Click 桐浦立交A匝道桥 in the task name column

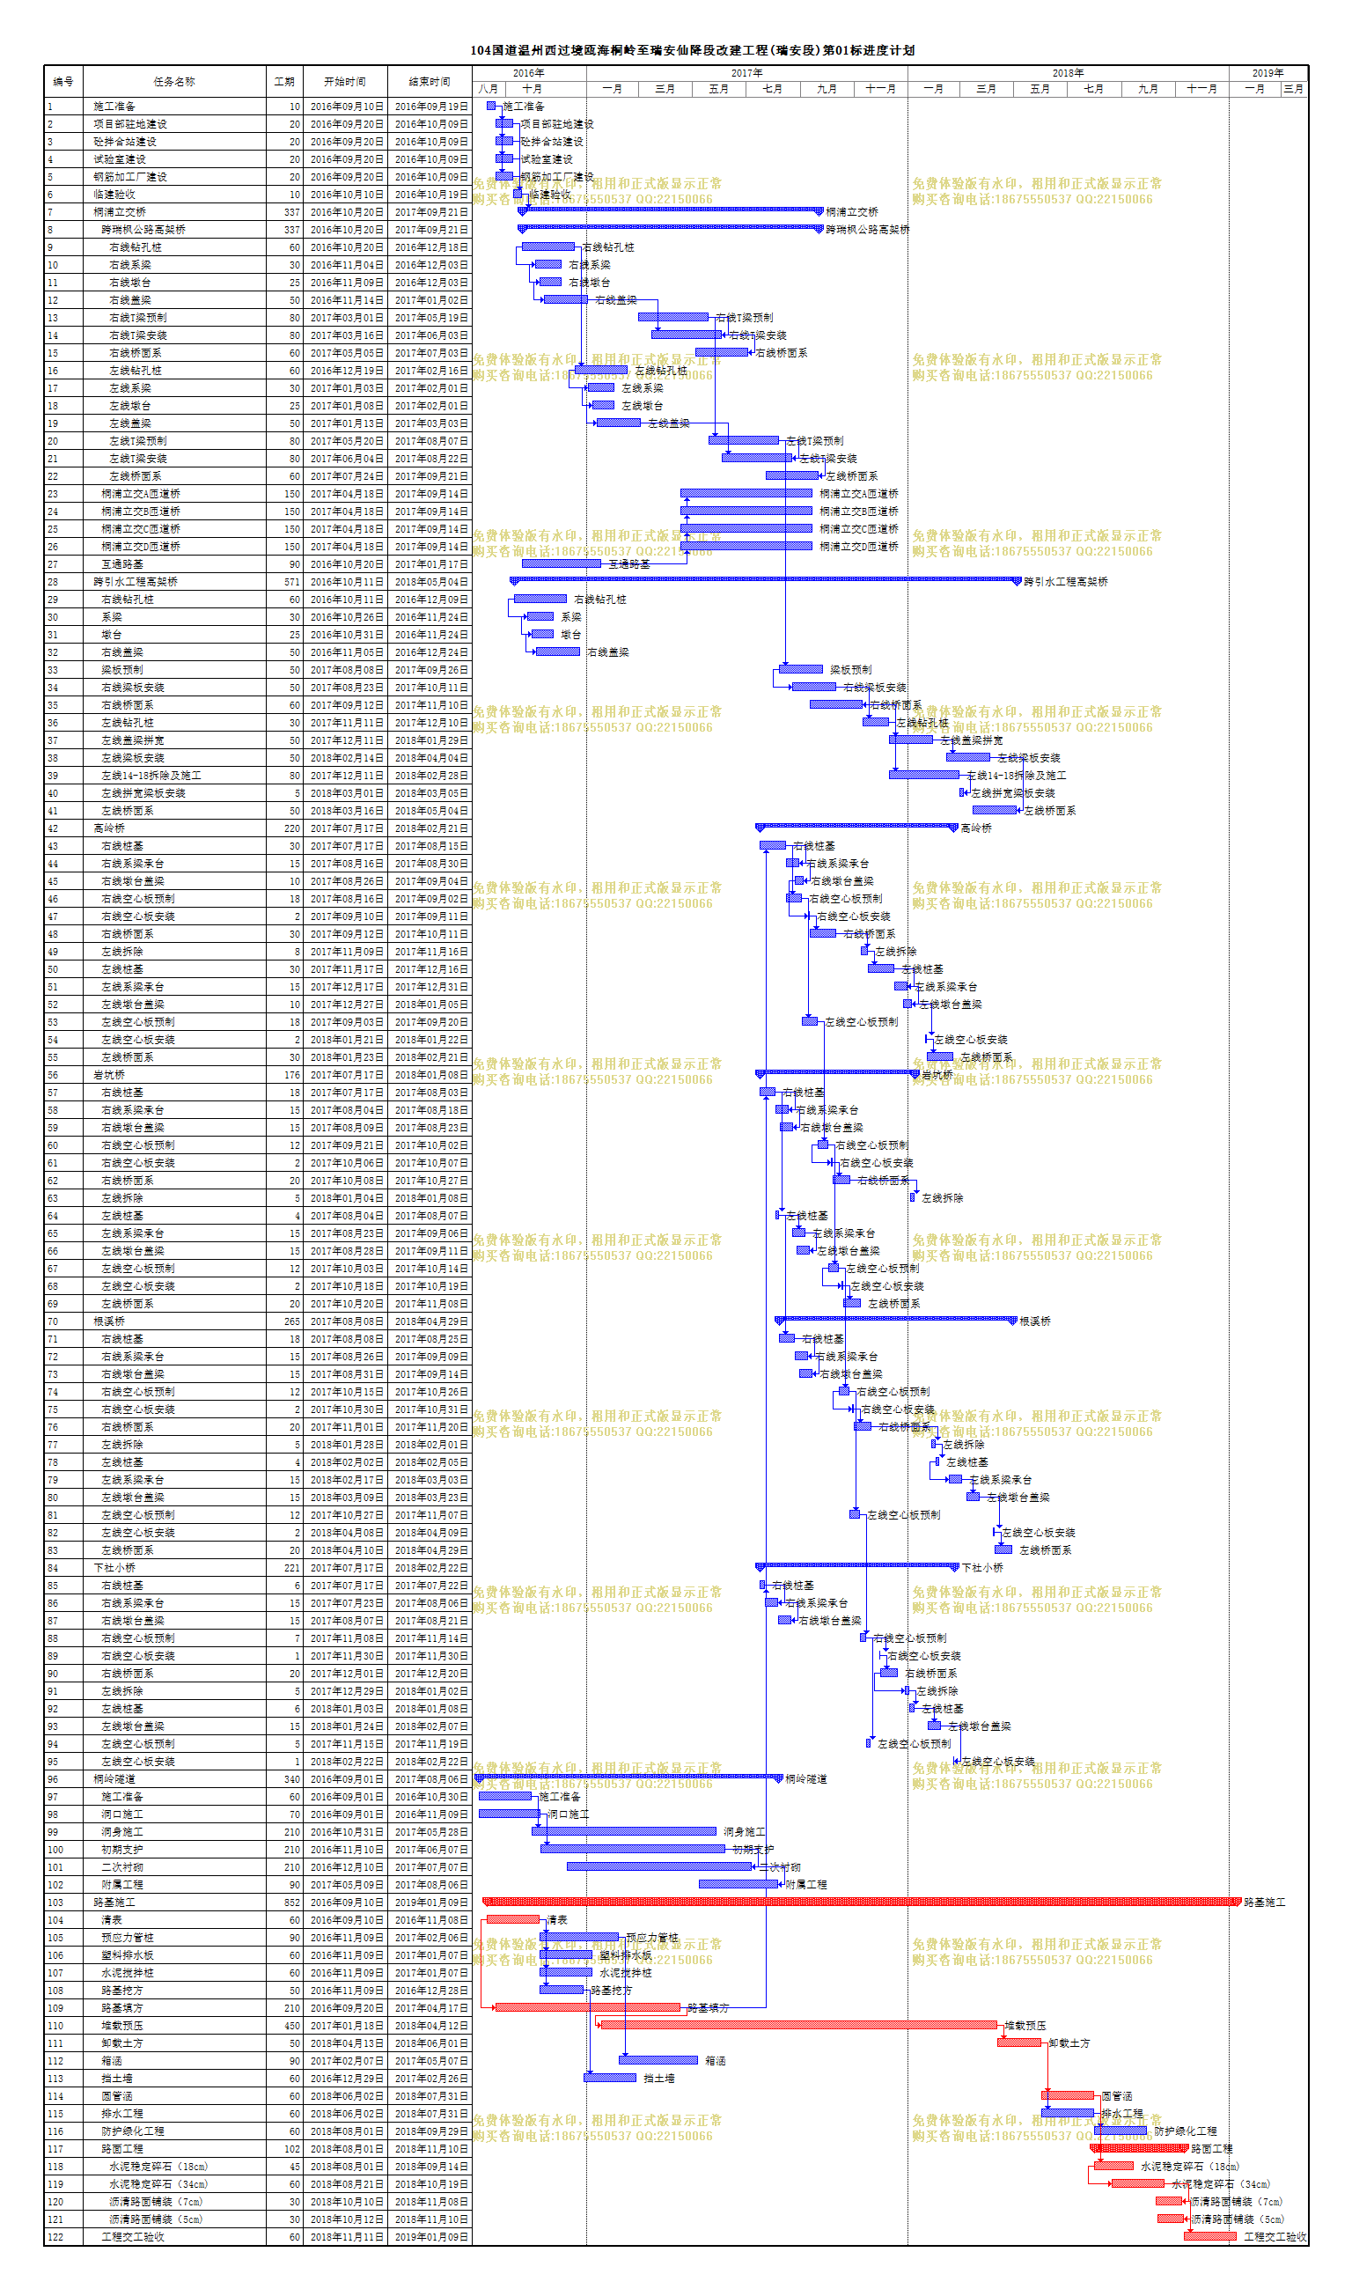[140, 494]
